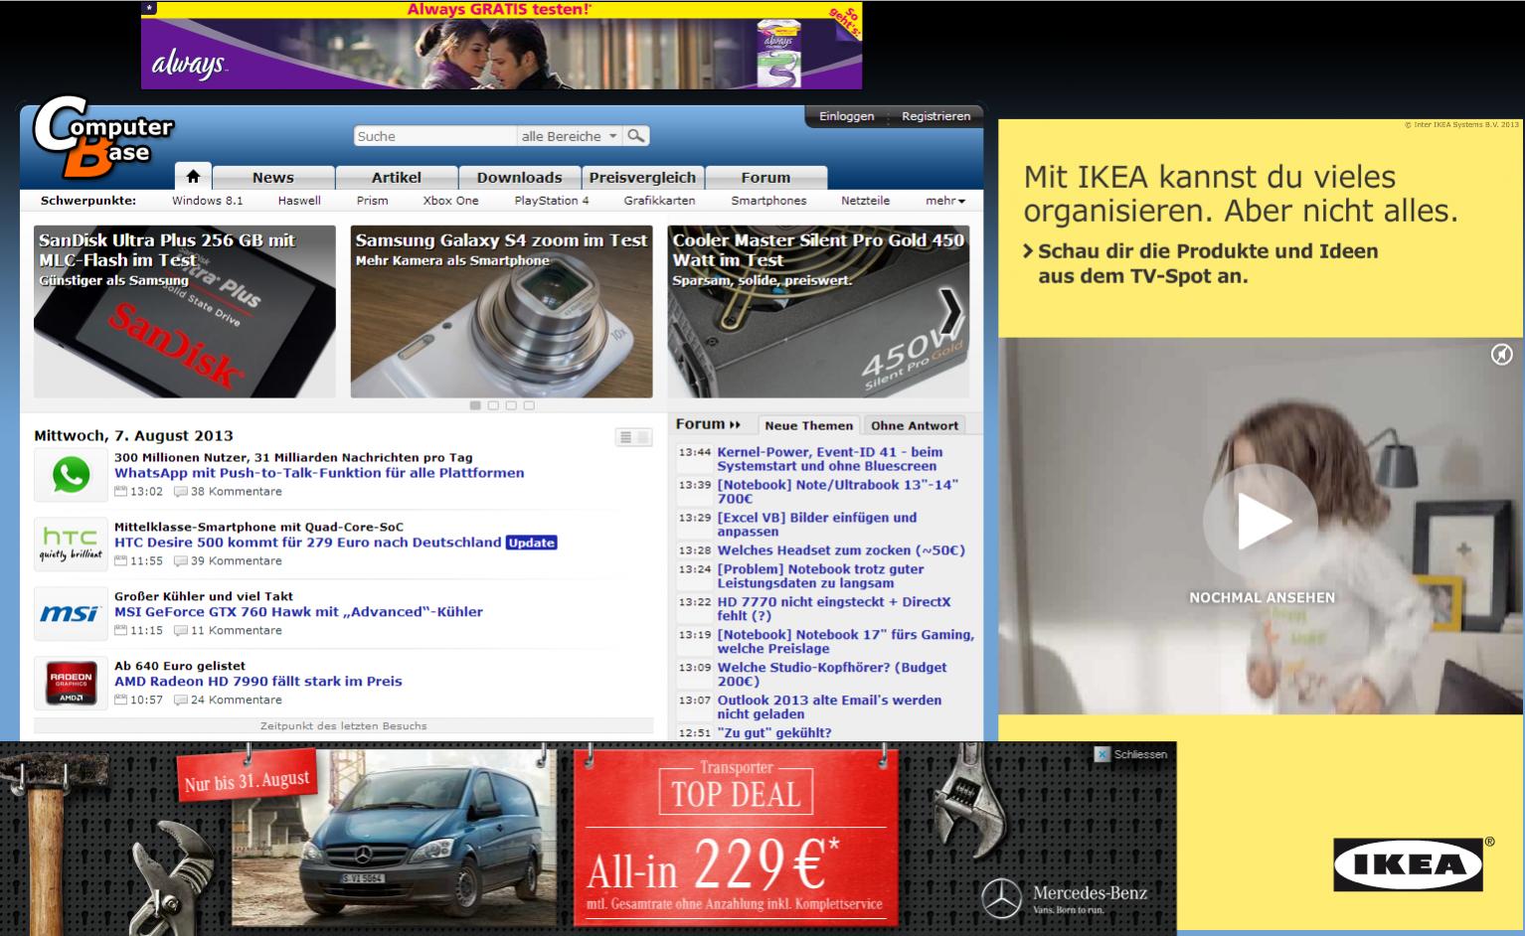
Task: Select the second teaser slider dot
Action: [493, 405]
